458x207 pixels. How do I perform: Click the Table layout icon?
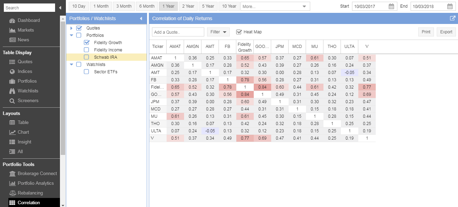[x=13, y=123]
